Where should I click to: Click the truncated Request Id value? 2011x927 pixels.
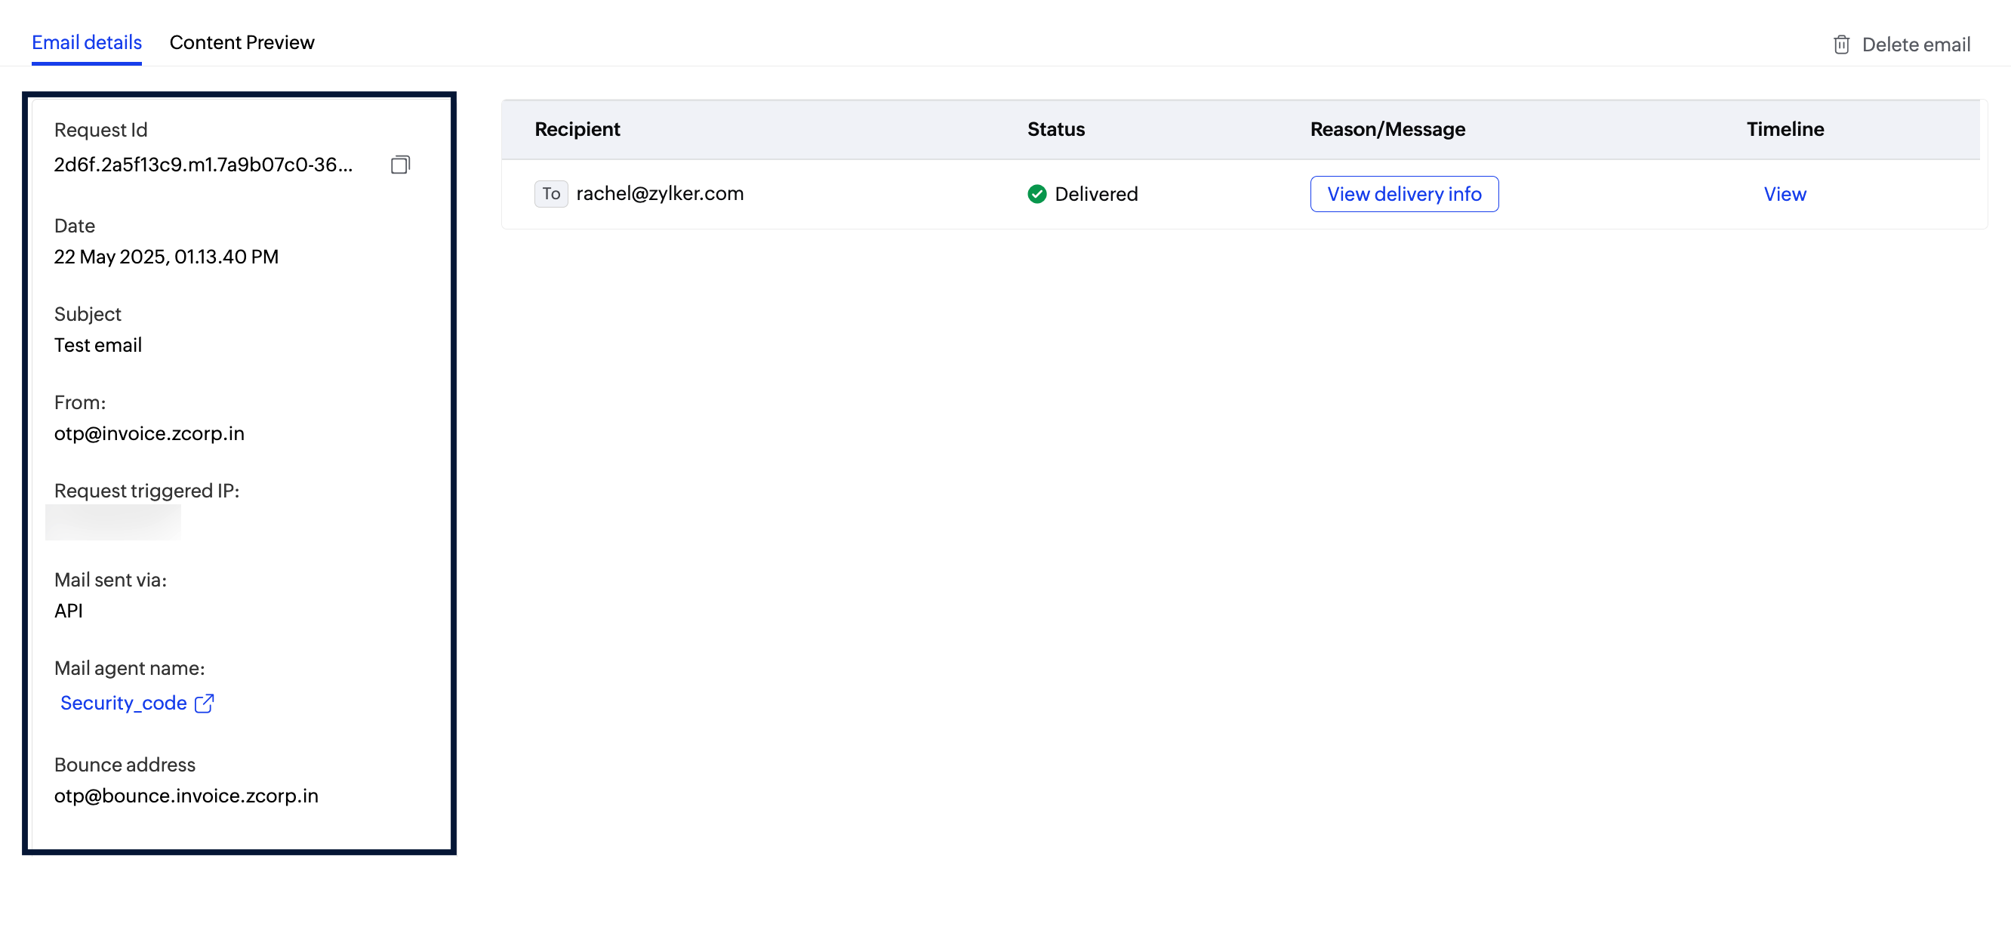pyautogui.click(x=203, y=165)
